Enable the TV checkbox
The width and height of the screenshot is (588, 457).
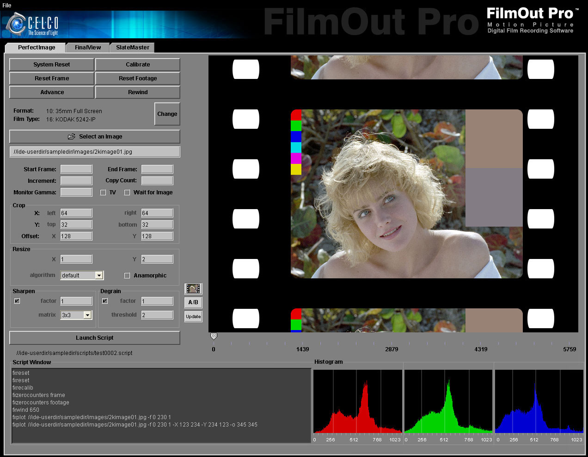(103, 192)
